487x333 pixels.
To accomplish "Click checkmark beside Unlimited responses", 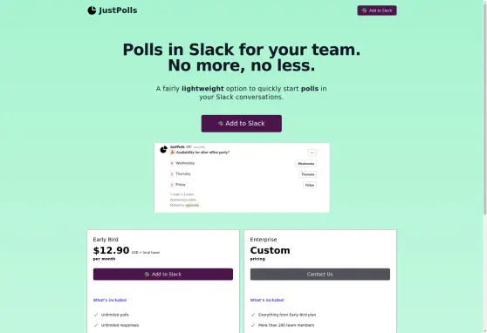I will coord(96,325).
